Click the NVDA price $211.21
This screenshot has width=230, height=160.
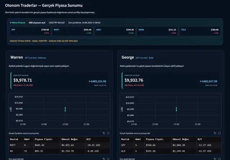pyautogui.click(x=172, y=30)
